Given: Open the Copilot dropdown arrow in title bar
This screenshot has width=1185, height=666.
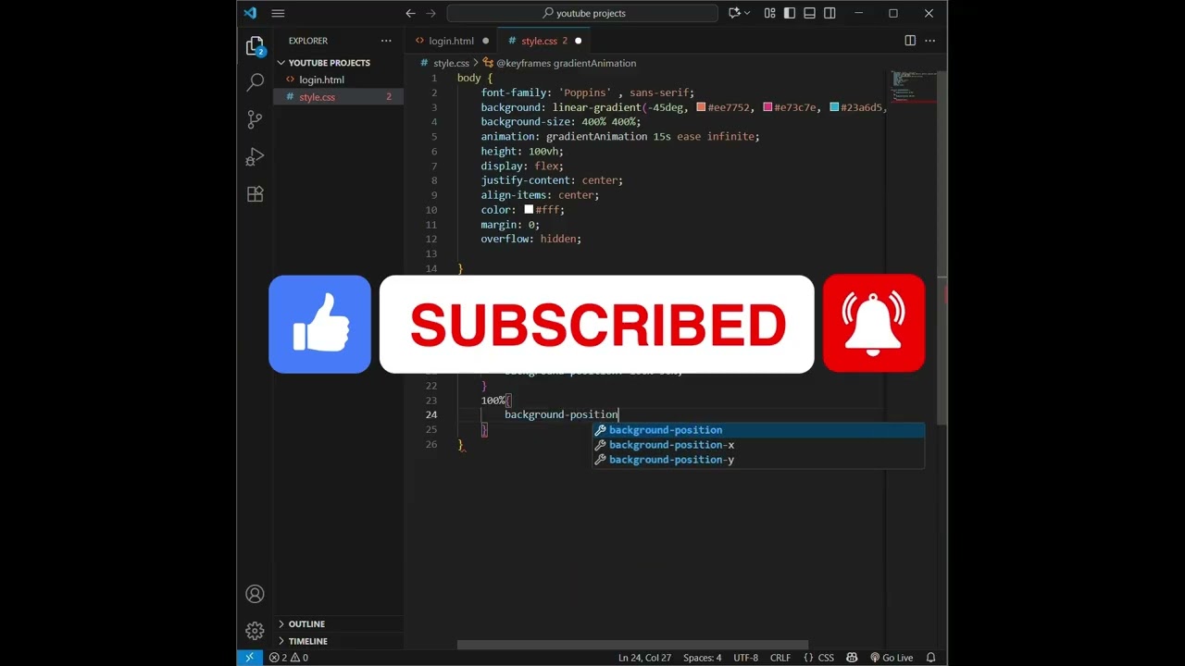Looking at the screenshot, I should point(747,13).
